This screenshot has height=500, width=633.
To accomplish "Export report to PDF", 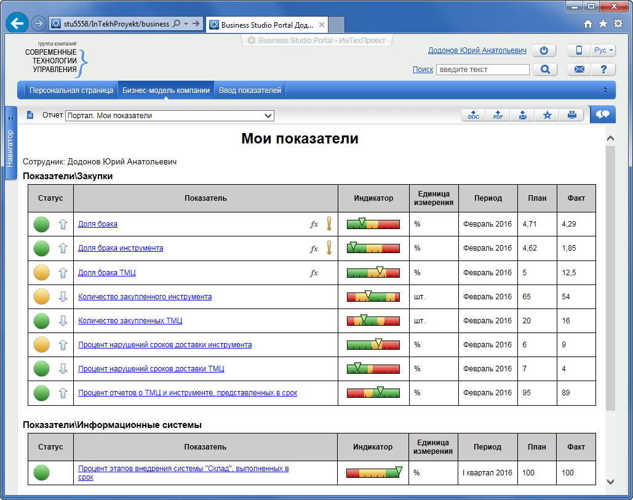I will (498, 115).
